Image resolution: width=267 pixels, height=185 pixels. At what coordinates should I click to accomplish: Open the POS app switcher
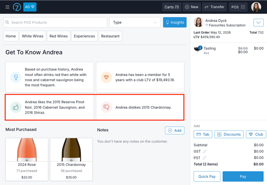coord(238,7)
